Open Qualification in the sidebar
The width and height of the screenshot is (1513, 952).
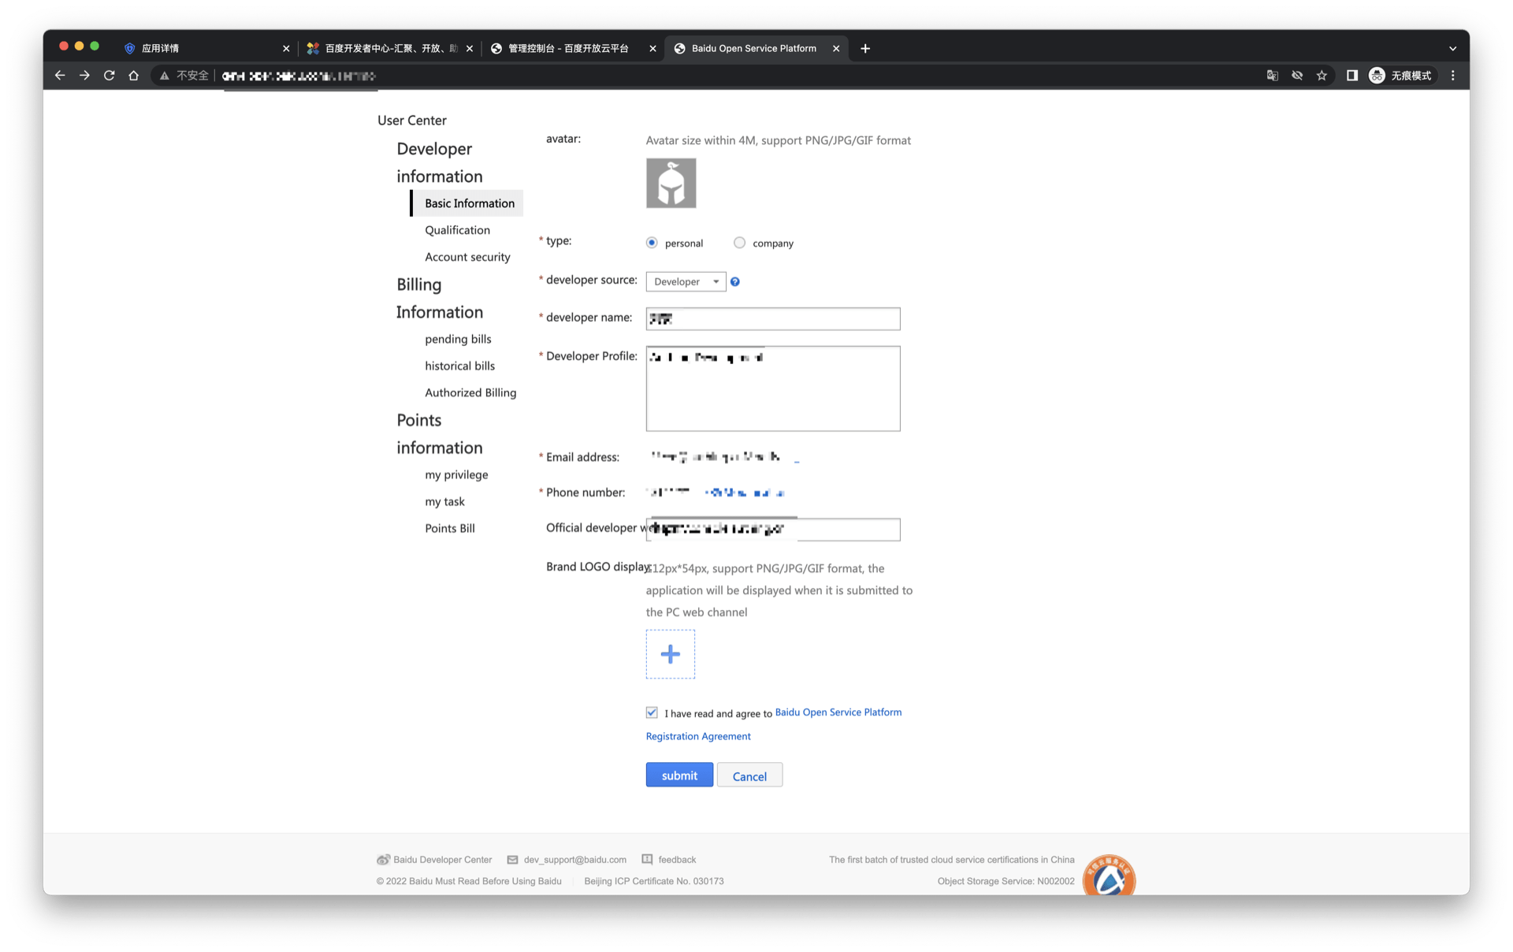coord(457,230)
